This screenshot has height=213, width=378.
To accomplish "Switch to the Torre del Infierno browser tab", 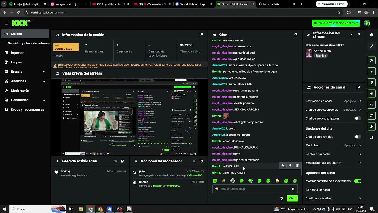I will coord(193,4).
